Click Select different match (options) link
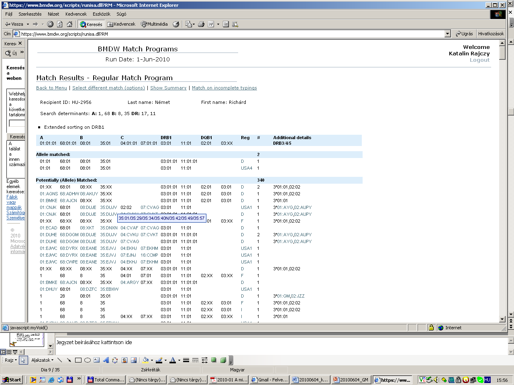 tap(108, 88)
